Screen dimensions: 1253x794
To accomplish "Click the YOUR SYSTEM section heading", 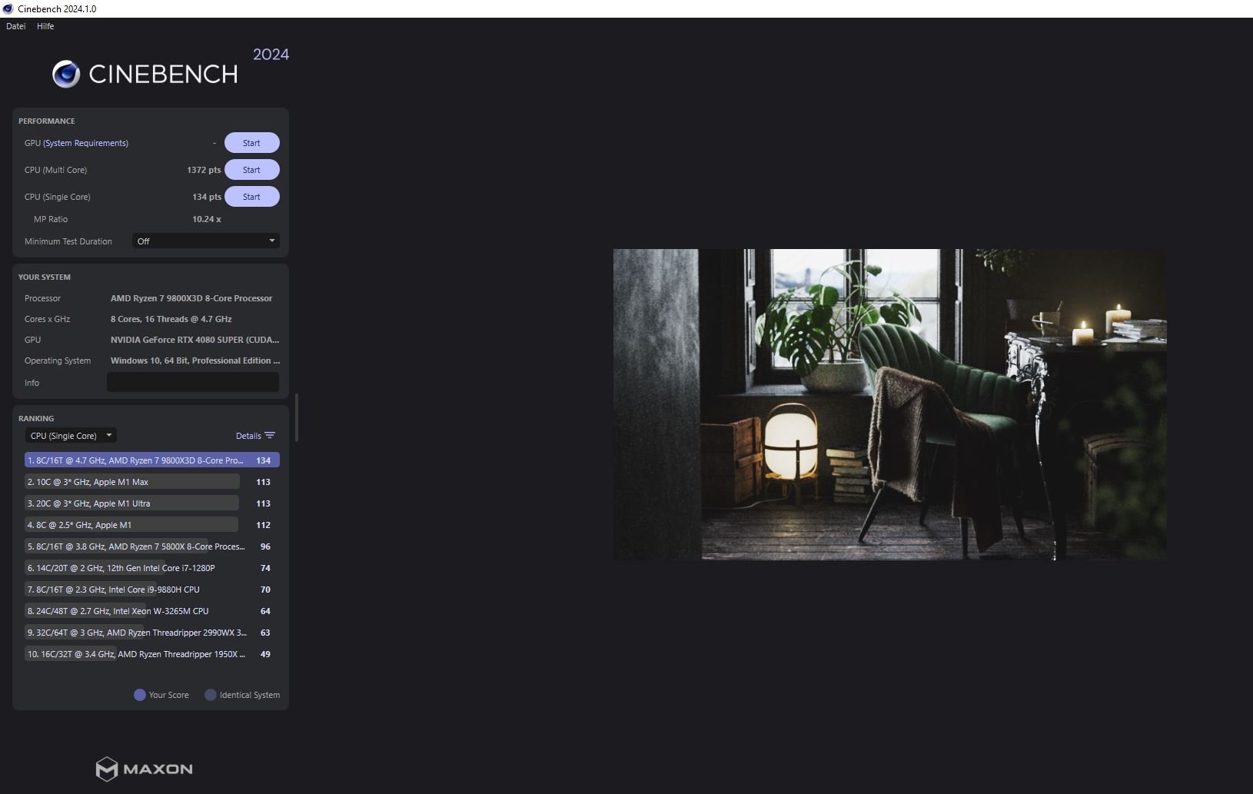I will click(45, 277).
